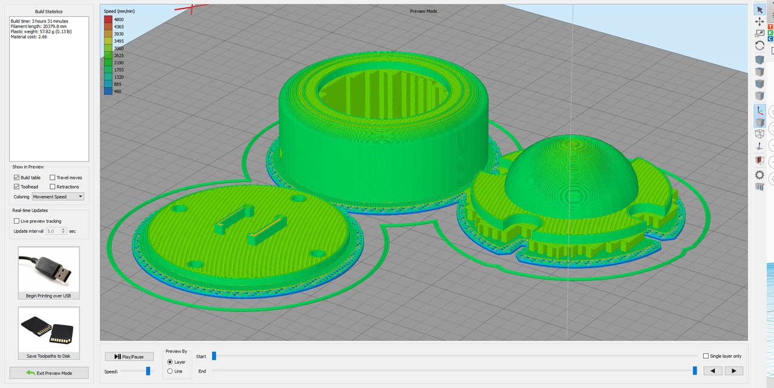The image size is (774, 388).
Task: Select the arrow selection tool
Action: tap(759, 9)
